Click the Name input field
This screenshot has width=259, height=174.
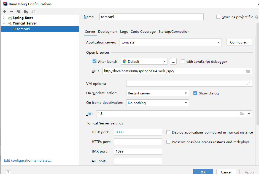[x=151, y=17]
